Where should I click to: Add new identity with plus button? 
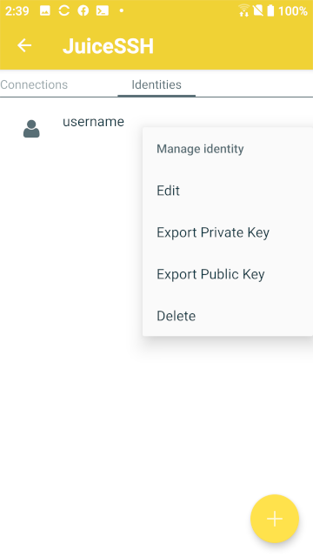pyautogui.click(x=275, y=519)
